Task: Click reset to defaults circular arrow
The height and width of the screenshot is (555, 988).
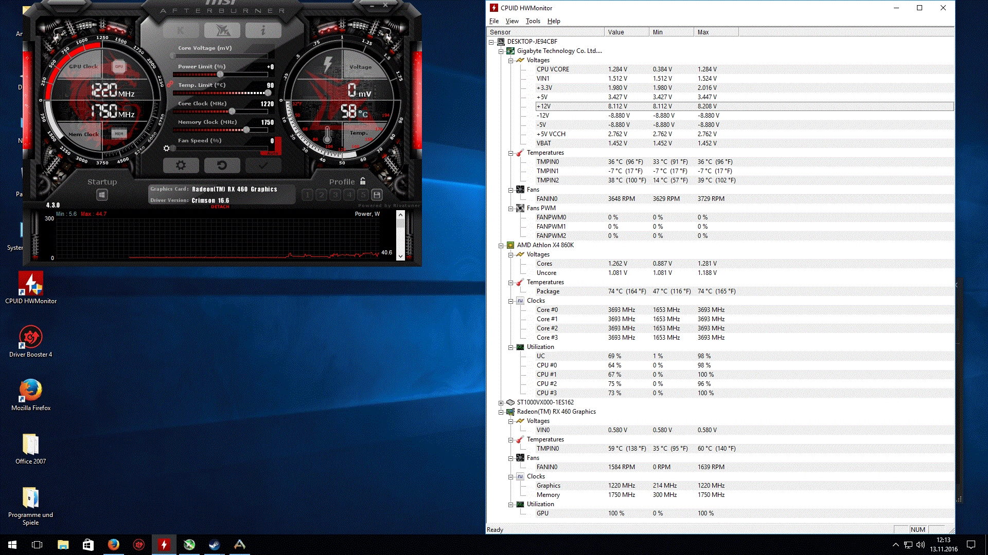Action: click(222, 165)
